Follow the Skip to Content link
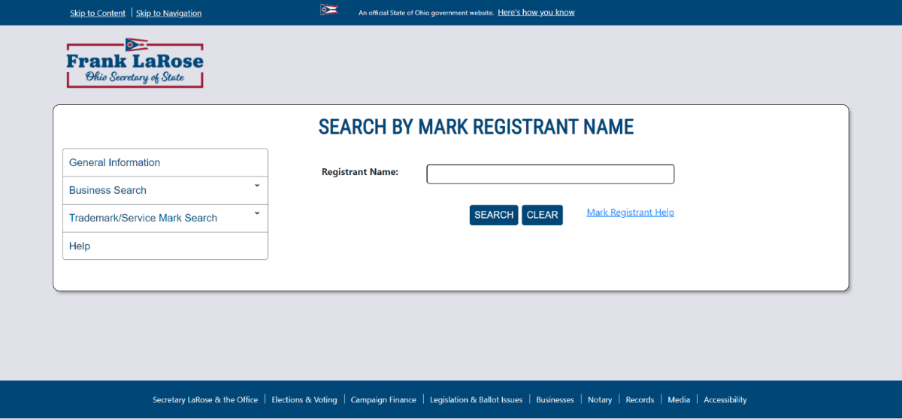902x419 pixels. [x=98, y=13]
